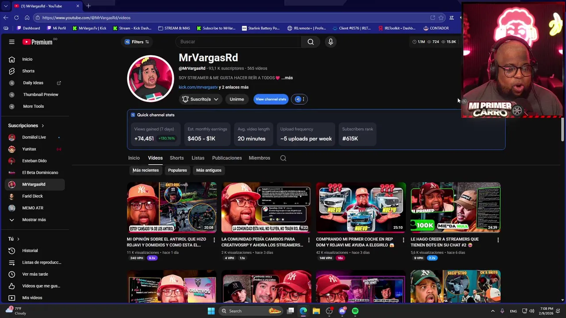Viewport: 566px width, 318px height.
Task: Click the Unirme button
Action: [x=237, y=99]
